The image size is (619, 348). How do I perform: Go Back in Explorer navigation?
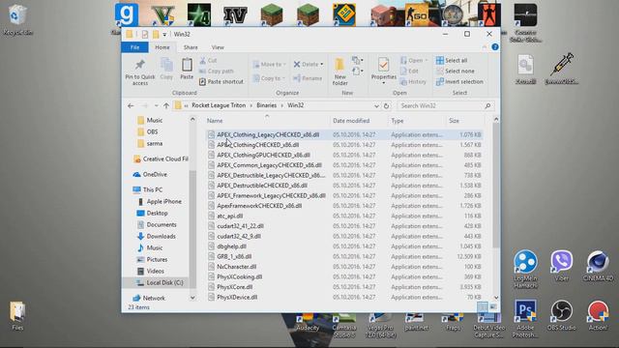tap(131, 105)
